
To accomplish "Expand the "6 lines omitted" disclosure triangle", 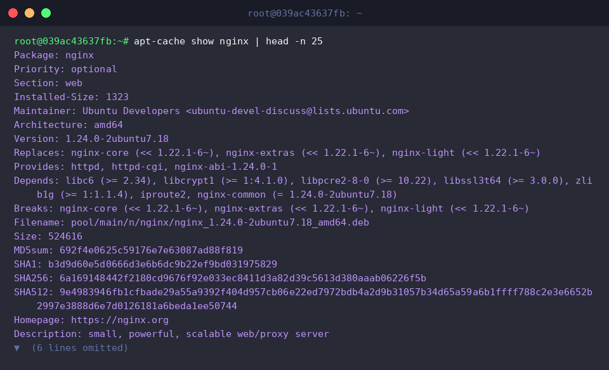I will pos(16,348).
